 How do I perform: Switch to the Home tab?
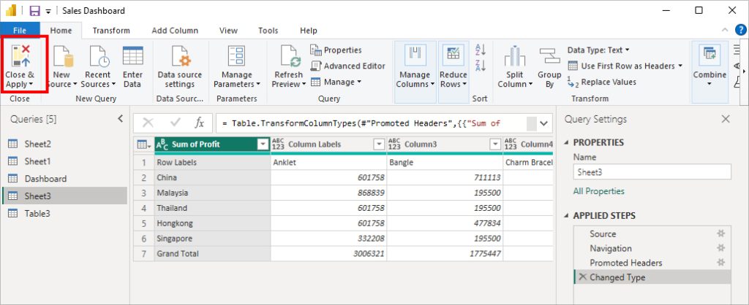point(61,31)
